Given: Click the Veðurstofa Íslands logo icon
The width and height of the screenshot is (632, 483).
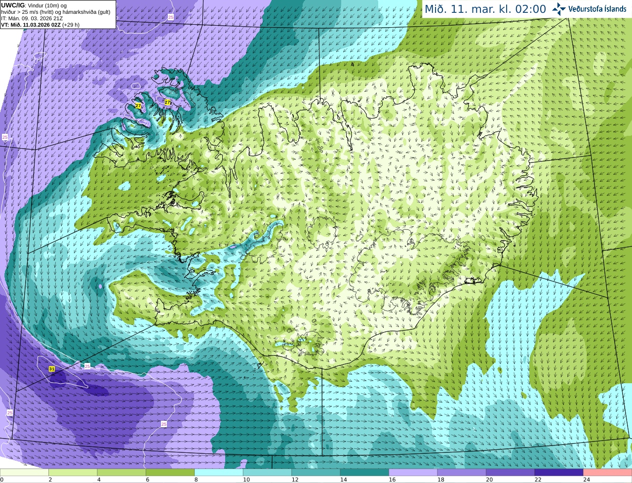Looking at the screenshot, I should (x=559, y=8).
